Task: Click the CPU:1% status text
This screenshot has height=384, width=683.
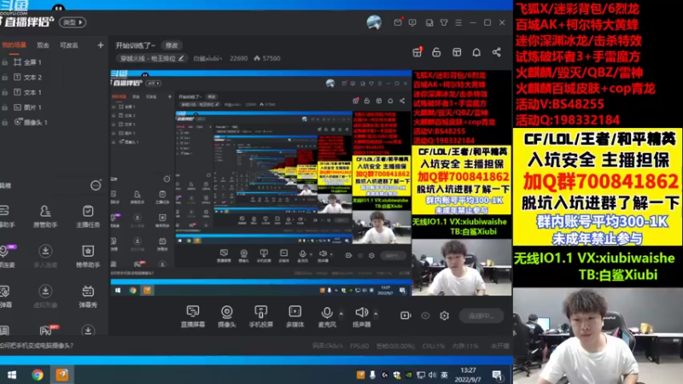Action: pyautogui.click(x=434, y=346)
